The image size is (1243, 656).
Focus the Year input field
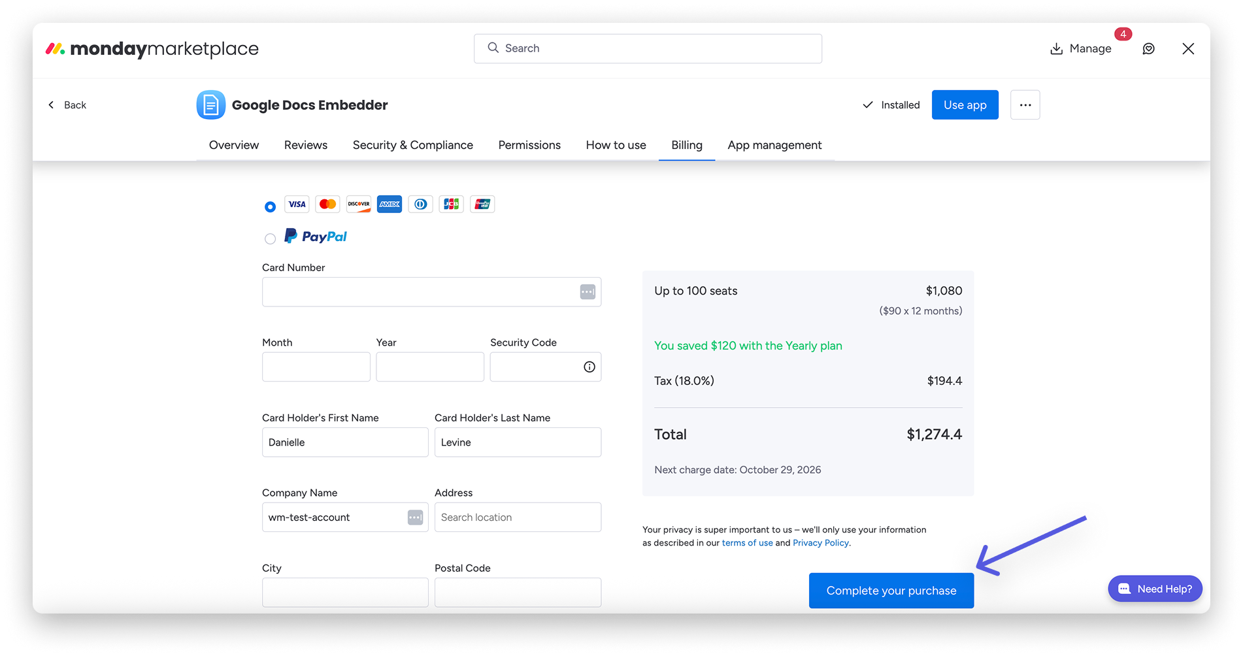tap(430, 367)
